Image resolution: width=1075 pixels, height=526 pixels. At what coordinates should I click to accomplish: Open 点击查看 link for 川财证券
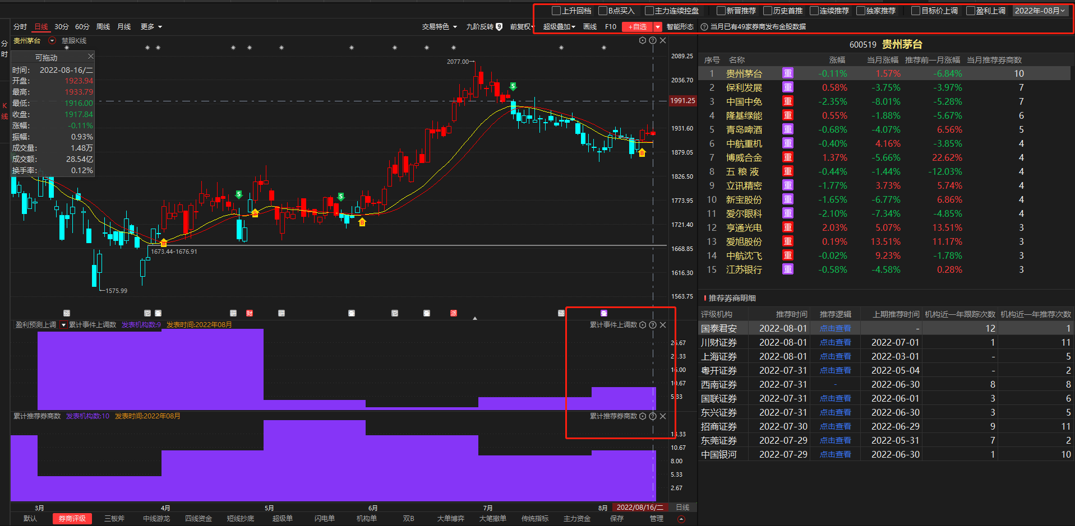[x=836, y=342]
